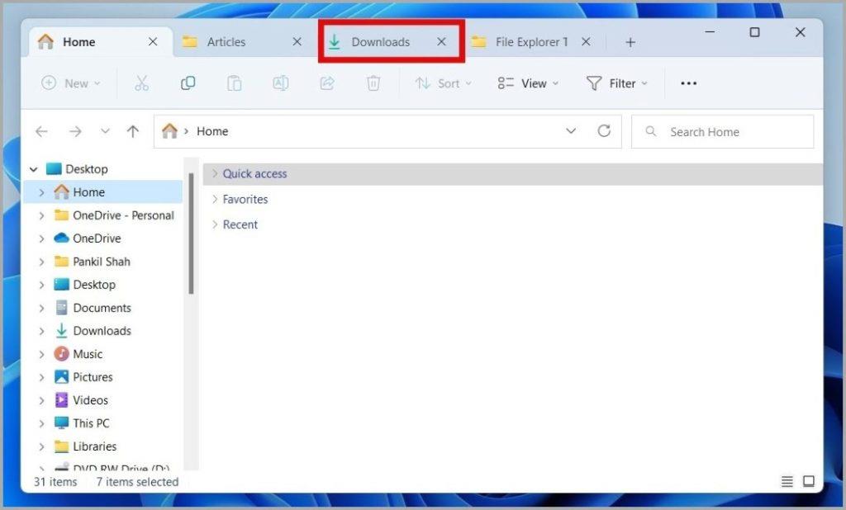Close the Articles tab
846x510 pixels.
pos(297,41)
